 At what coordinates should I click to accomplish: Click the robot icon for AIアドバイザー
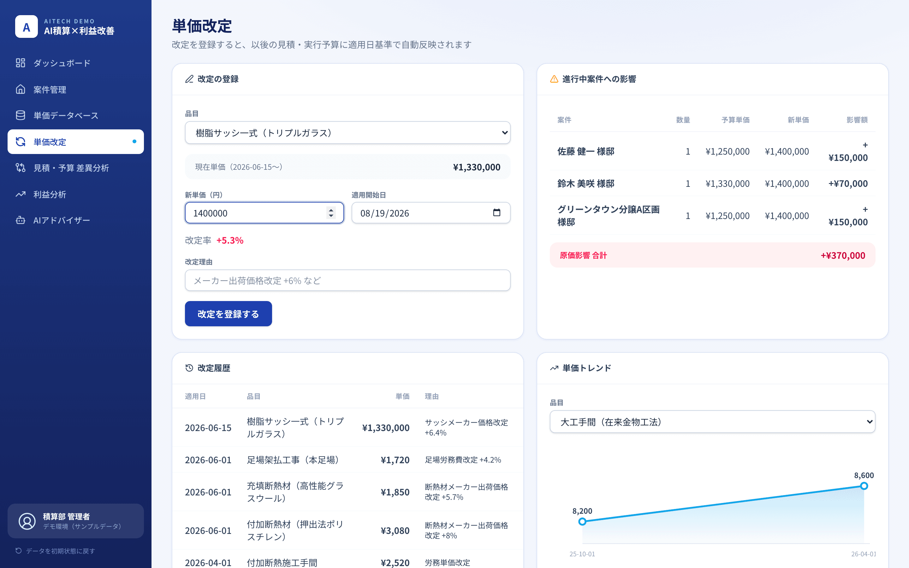coord(20,220)
